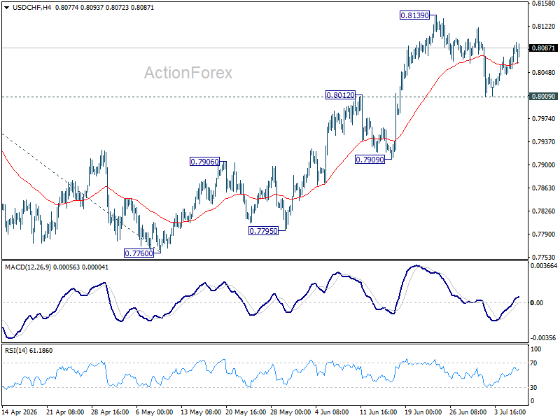The image size is (560, 420).
Task: Click the 0.77950 low price label
Action: click(x=264, y=231)
